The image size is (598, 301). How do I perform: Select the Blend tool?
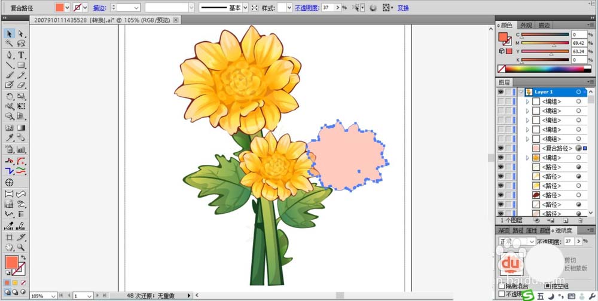point(21,137)
